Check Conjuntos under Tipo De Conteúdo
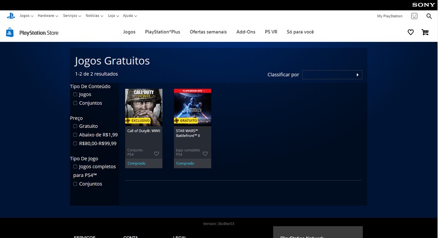 click(x=75, y=103)
